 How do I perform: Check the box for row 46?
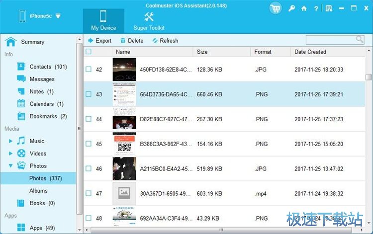click(x=89, y=169)
